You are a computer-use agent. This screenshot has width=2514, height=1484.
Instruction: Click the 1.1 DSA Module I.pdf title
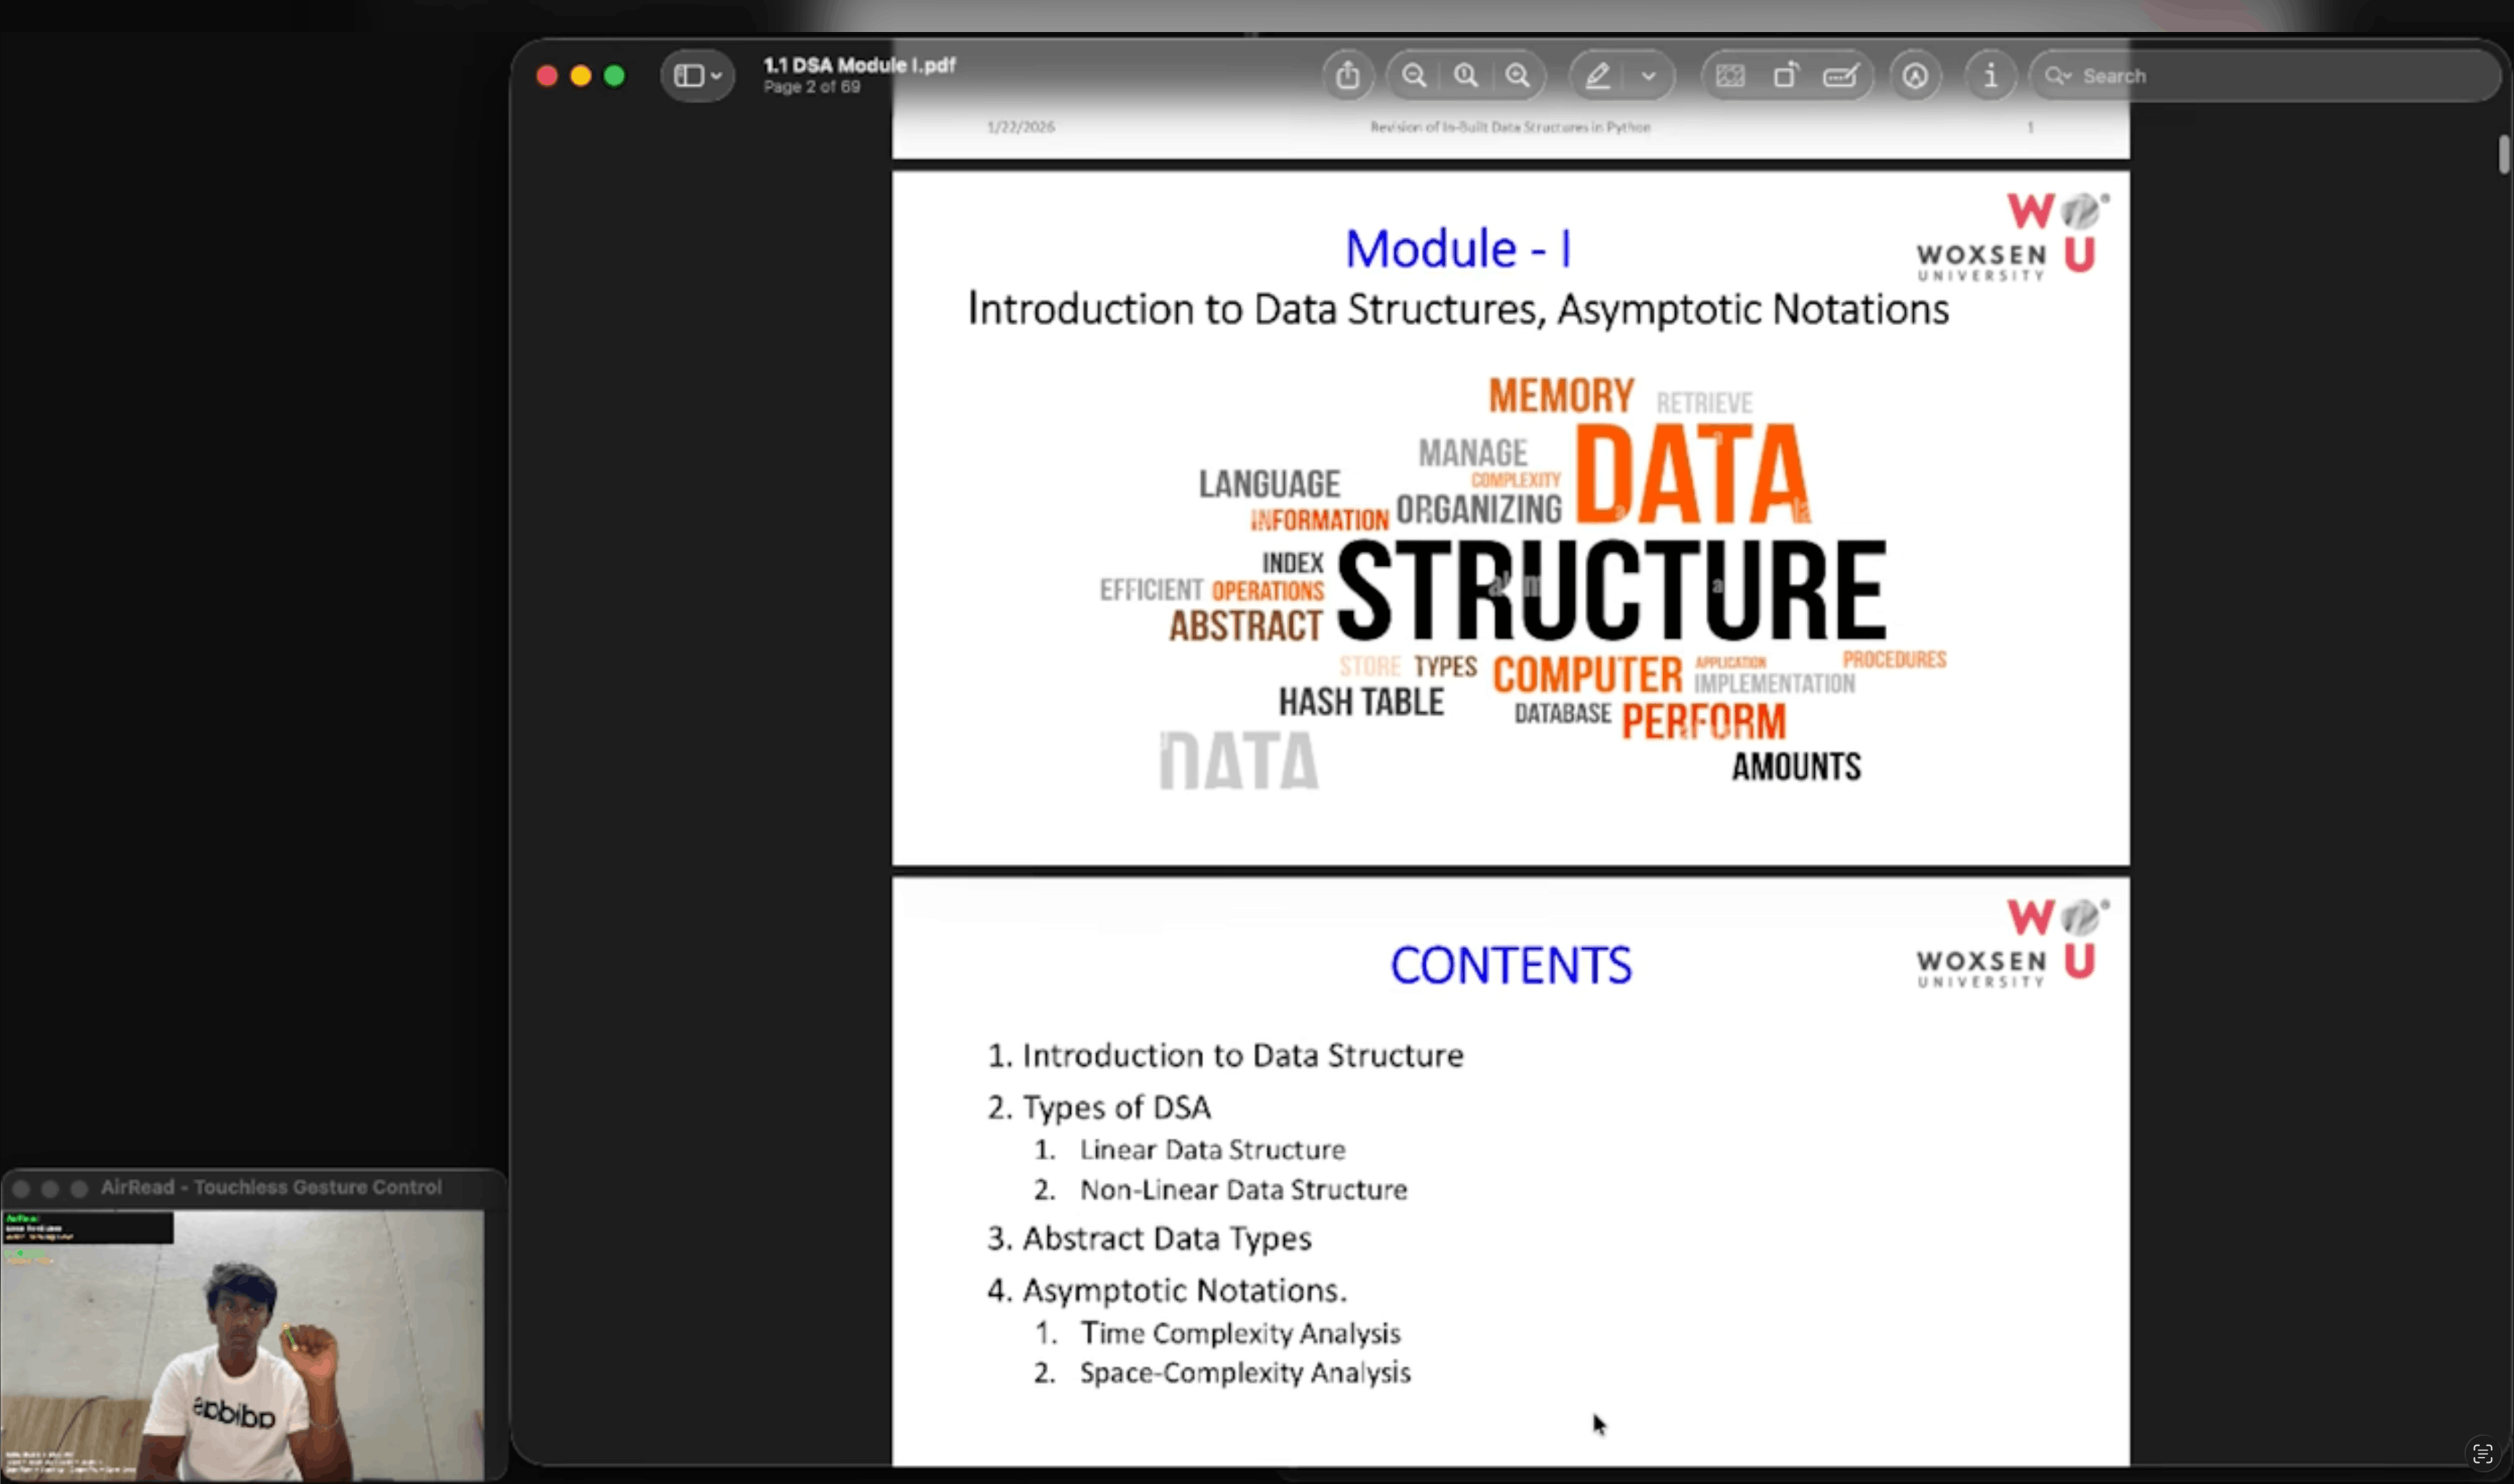tap(859, 65)
